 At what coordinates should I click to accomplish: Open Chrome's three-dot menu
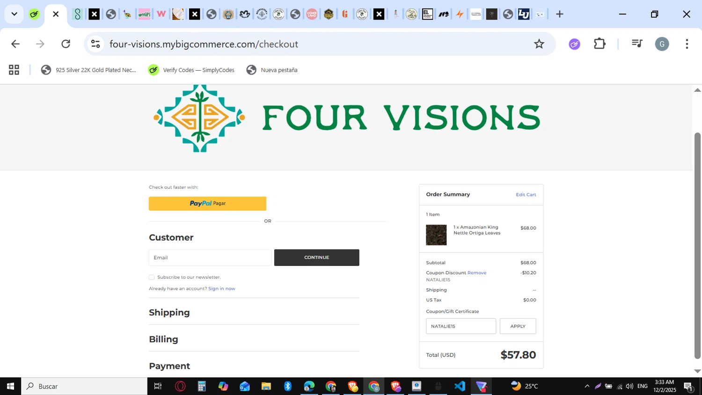coord(687,44)
